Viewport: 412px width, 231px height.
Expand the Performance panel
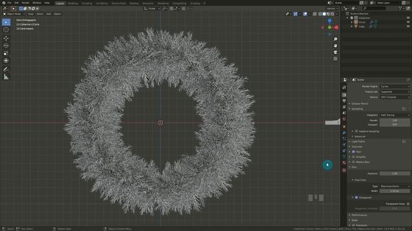tap(359, 215)
